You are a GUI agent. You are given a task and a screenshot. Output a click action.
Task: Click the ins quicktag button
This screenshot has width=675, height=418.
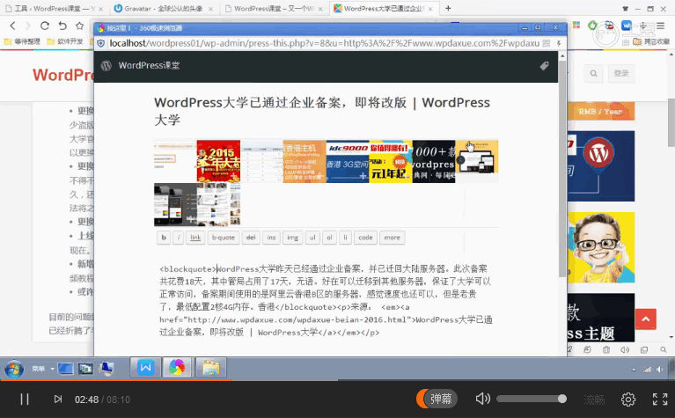[271, 238]
